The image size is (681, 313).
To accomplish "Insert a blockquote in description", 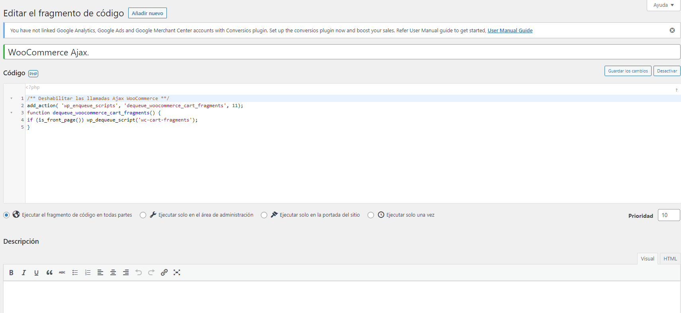I will (x=49, y=273).
